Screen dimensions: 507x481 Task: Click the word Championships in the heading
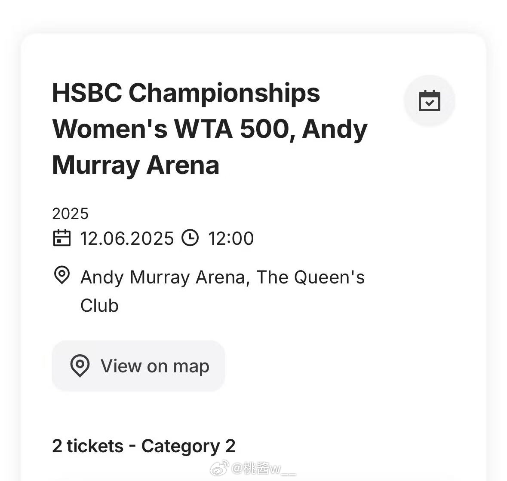(224, 94)
